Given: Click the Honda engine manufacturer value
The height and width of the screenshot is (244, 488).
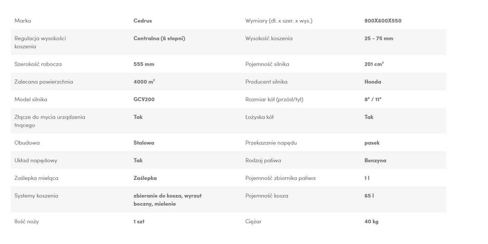Looking at the screenshot, I should pos(372,82).
